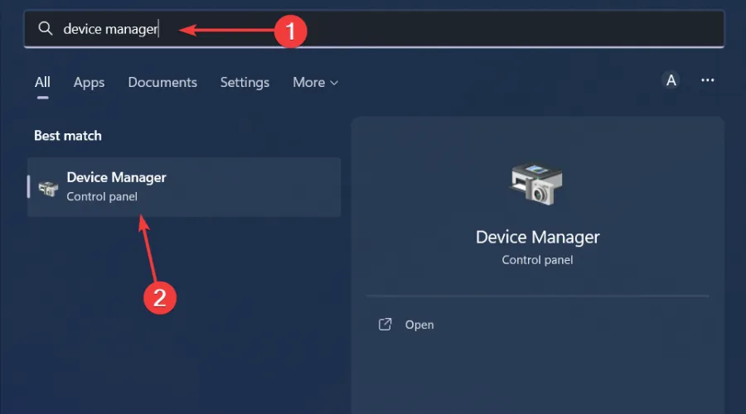The image size is (746, 414).
Task: Click the Device Manager icon in results list
Action: click(48, 188)
